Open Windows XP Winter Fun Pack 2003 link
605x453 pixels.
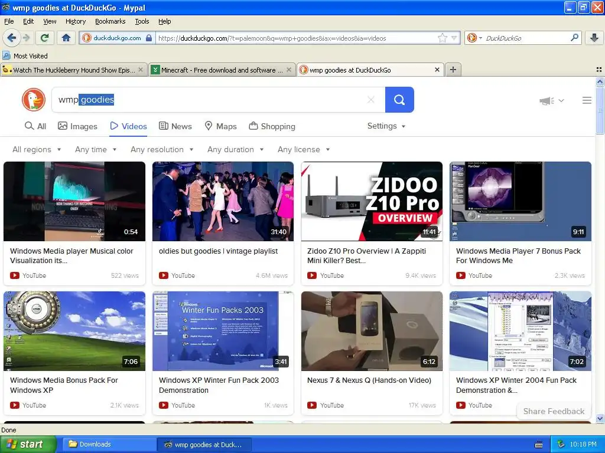point(219,385)
